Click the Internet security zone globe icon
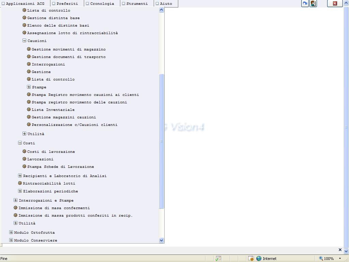Viewport: 349px width, 262px height. (x=259, y=259)
